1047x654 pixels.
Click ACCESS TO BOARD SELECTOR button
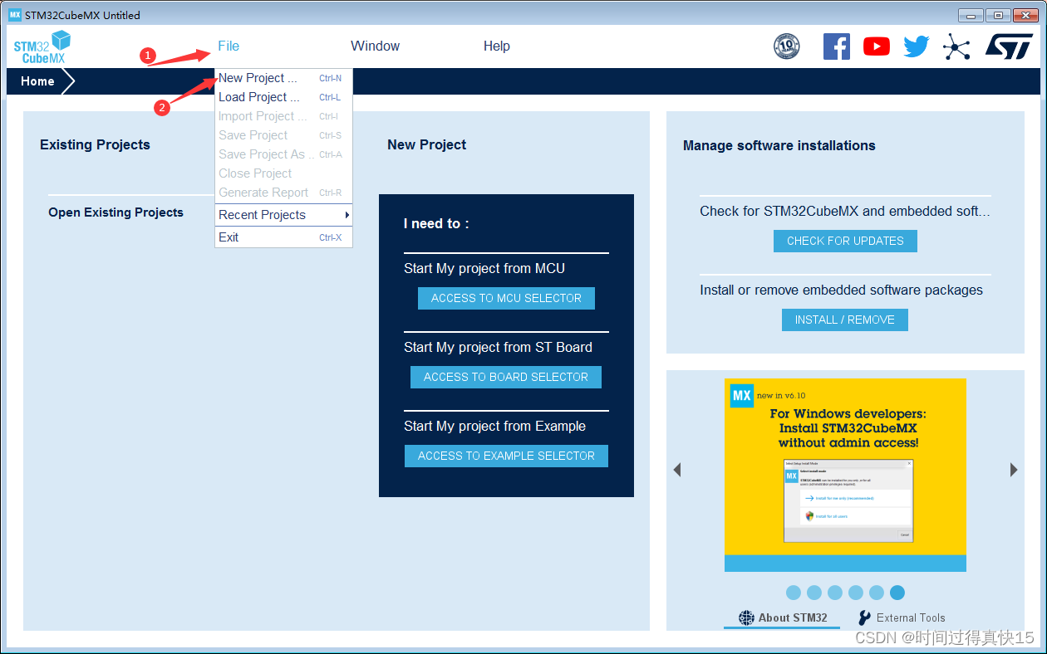tap(506, 378)
